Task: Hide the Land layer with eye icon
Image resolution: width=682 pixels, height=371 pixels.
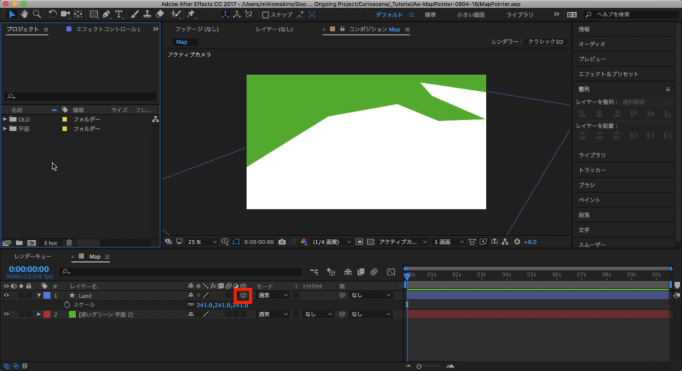Action: click(7, 295)
